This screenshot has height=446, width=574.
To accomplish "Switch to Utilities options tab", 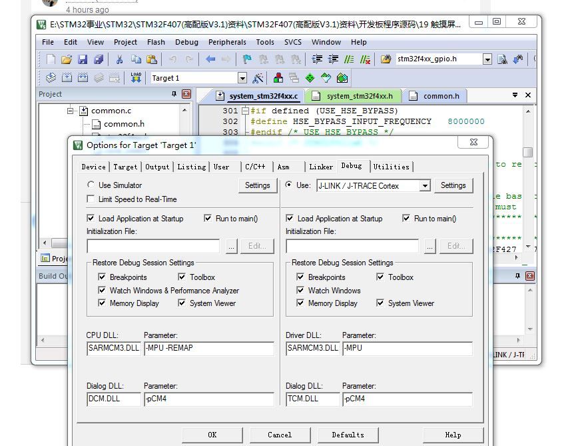I will tap(391, 167).
